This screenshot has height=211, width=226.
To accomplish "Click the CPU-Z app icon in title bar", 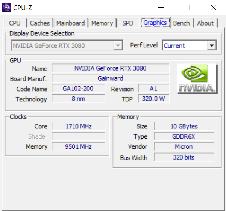I will pyautogui.click(x=7, y=7).
